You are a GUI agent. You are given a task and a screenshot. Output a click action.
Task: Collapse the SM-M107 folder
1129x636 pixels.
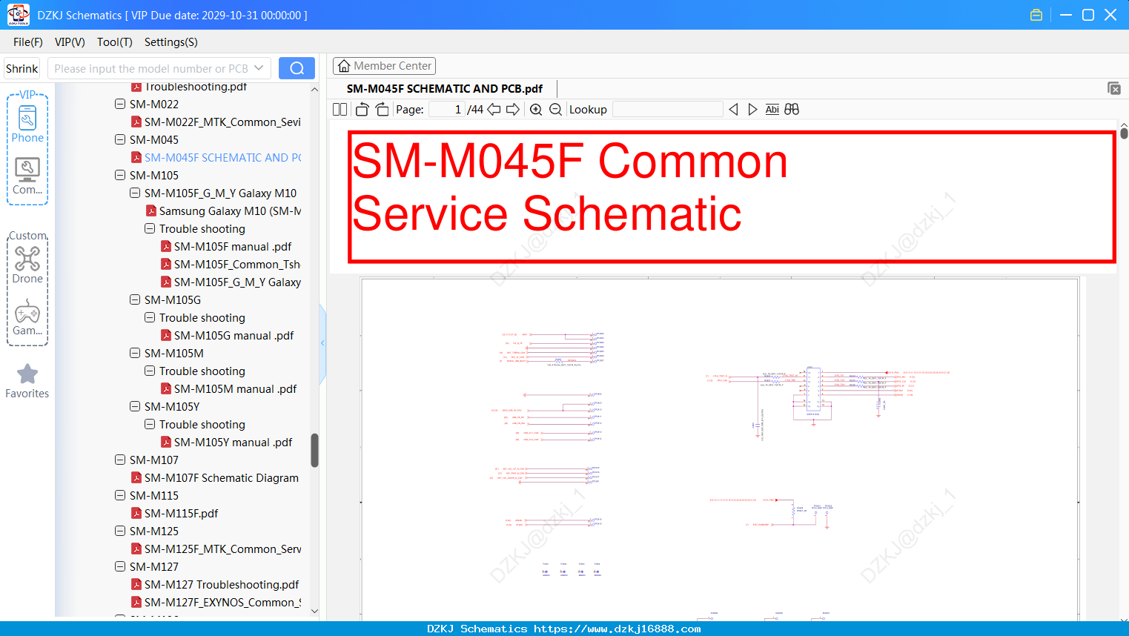click(120, 460)
